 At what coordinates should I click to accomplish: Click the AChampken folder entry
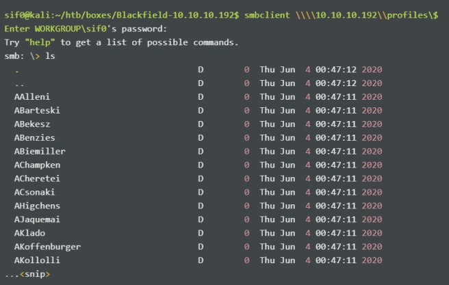pos(37,165)
